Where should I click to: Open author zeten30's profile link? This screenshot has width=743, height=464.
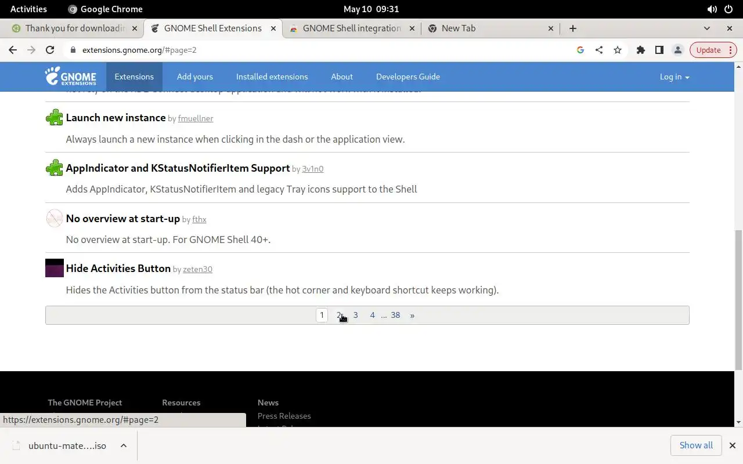pyautogui.click(x=197, y=269)
